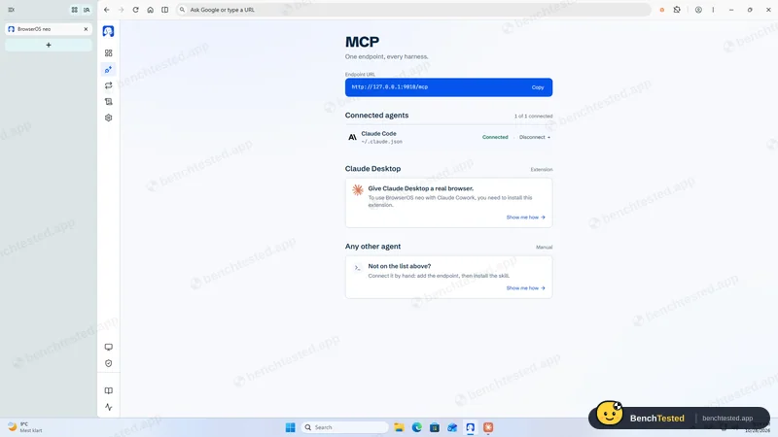
Task: Open a new tab with plus button
Action: coord(48,45)
